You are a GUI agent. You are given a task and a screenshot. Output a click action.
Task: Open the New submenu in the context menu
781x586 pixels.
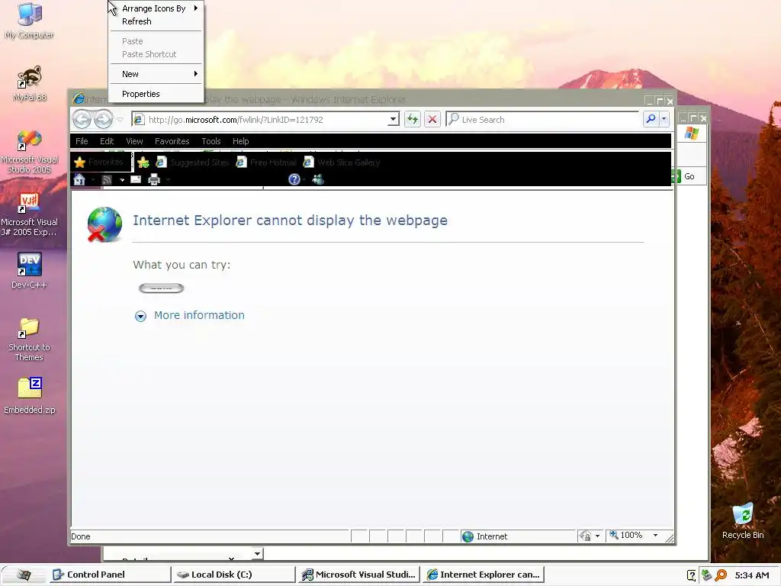(x=156, y=74)
